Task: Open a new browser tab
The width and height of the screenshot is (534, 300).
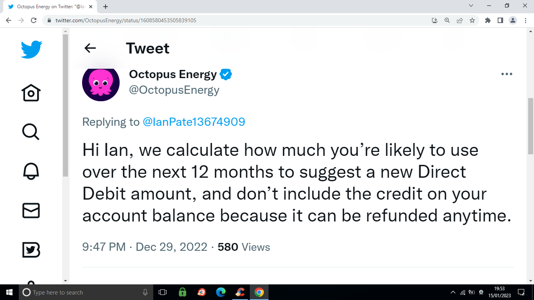Action: [106, 7]
